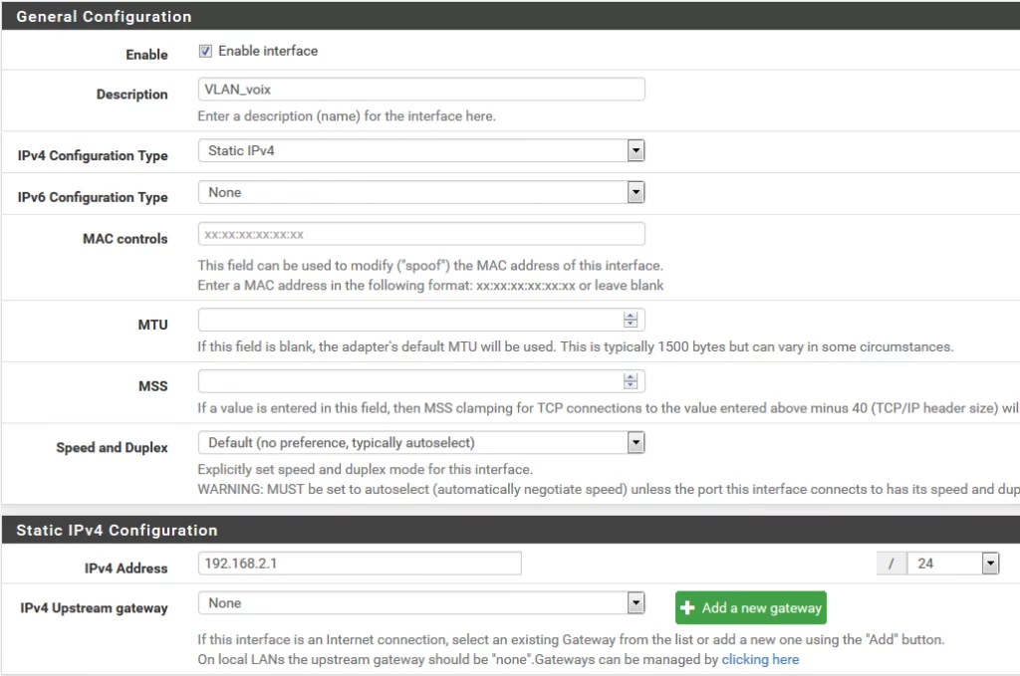Click the Static IPv4 Configuration section header
The image size is (1020, 676).
coord(510,530)
